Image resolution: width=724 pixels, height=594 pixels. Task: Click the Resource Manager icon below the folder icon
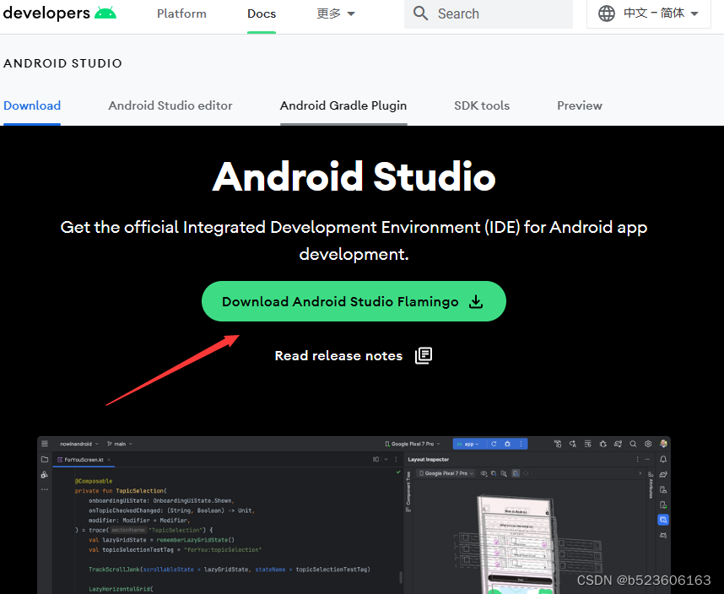45,474
